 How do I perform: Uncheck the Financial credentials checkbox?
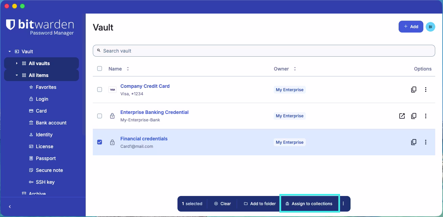[x=100, y=142]
